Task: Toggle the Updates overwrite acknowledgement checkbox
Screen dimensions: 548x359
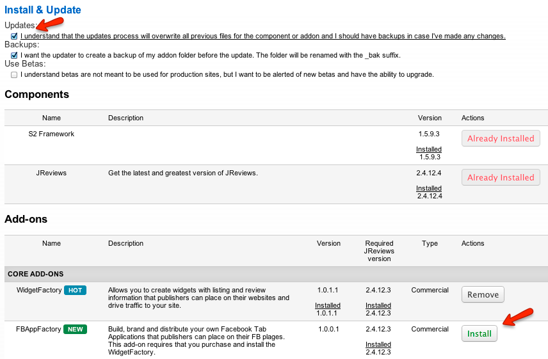Action: point(14,36)
